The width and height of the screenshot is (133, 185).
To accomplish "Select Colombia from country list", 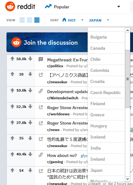I will [106, 70].
